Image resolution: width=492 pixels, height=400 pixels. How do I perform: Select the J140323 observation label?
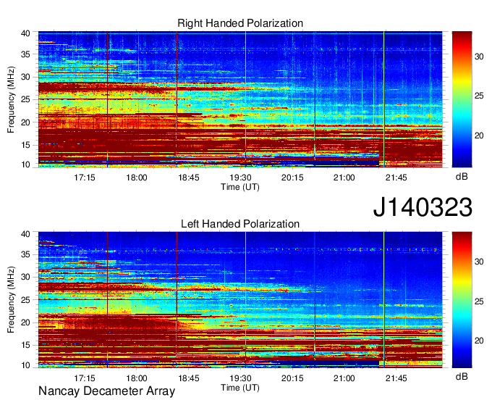(423, 207)
